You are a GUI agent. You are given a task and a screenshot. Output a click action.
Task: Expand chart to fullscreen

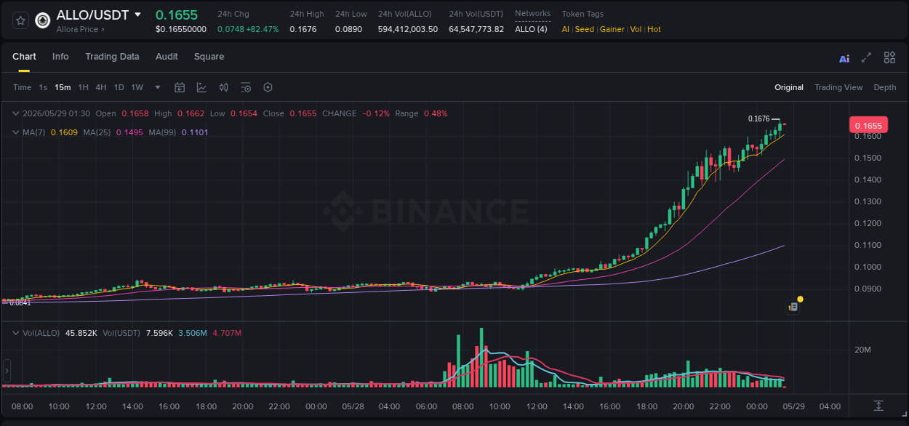click(866, 58)
